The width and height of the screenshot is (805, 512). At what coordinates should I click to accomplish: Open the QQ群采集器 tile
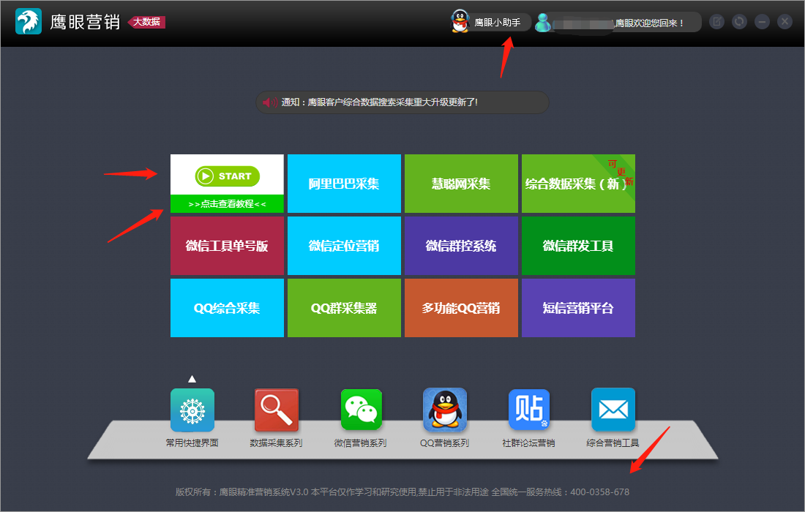point(344,308)
